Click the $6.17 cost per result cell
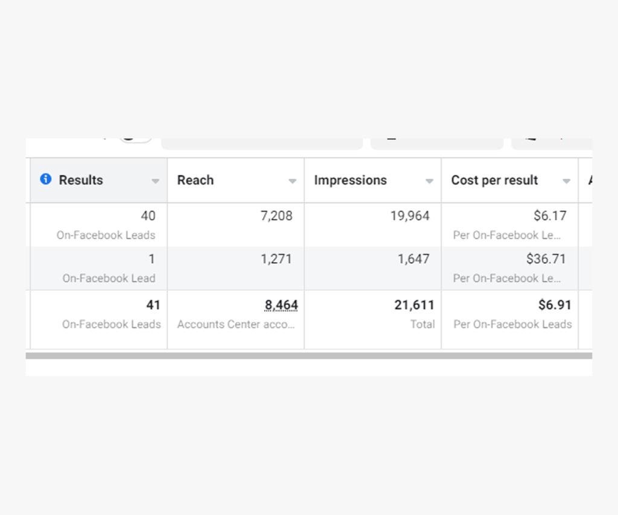This screenshot has height=515, width=618. [510, 225]
